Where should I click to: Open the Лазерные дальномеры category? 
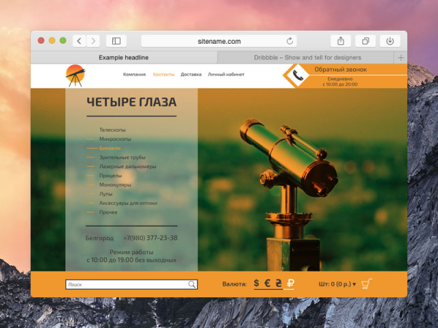click(x=128, y=167)
